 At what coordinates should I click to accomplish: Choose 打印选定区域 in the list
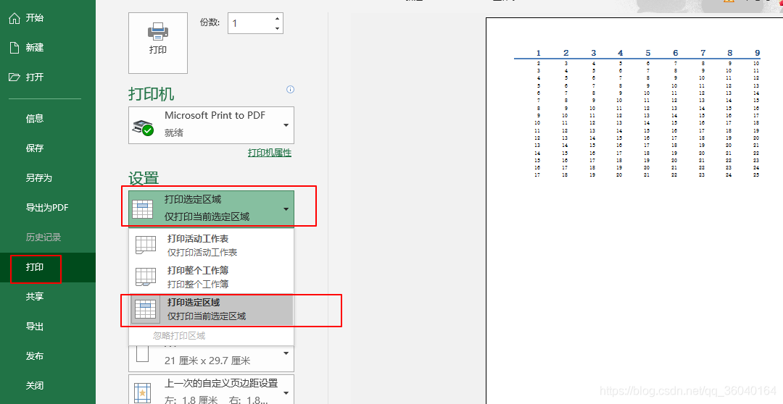tap(211, 309)
